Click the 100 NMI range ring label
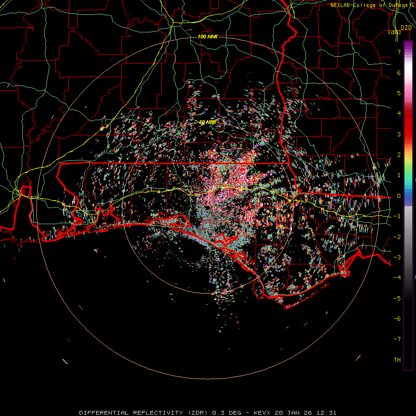The width and height of the screenshot is (416, 416). 208,37
